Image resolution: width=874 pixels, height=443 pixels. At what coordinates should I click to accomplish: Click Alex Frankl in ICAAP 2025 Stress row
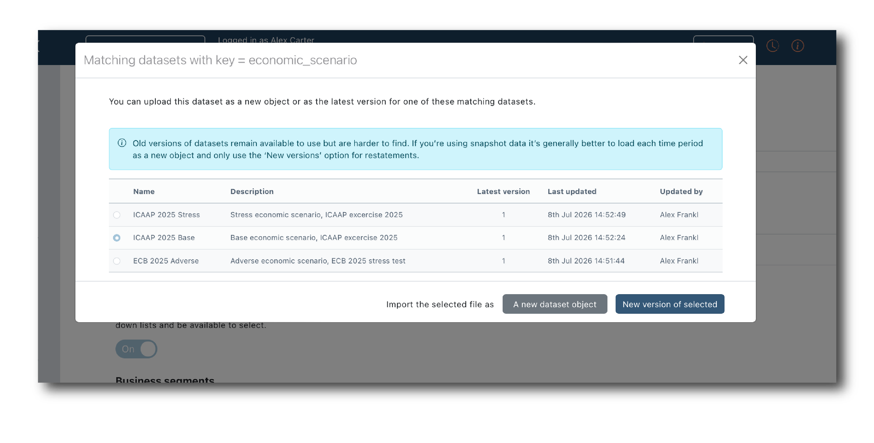point(679,215)
